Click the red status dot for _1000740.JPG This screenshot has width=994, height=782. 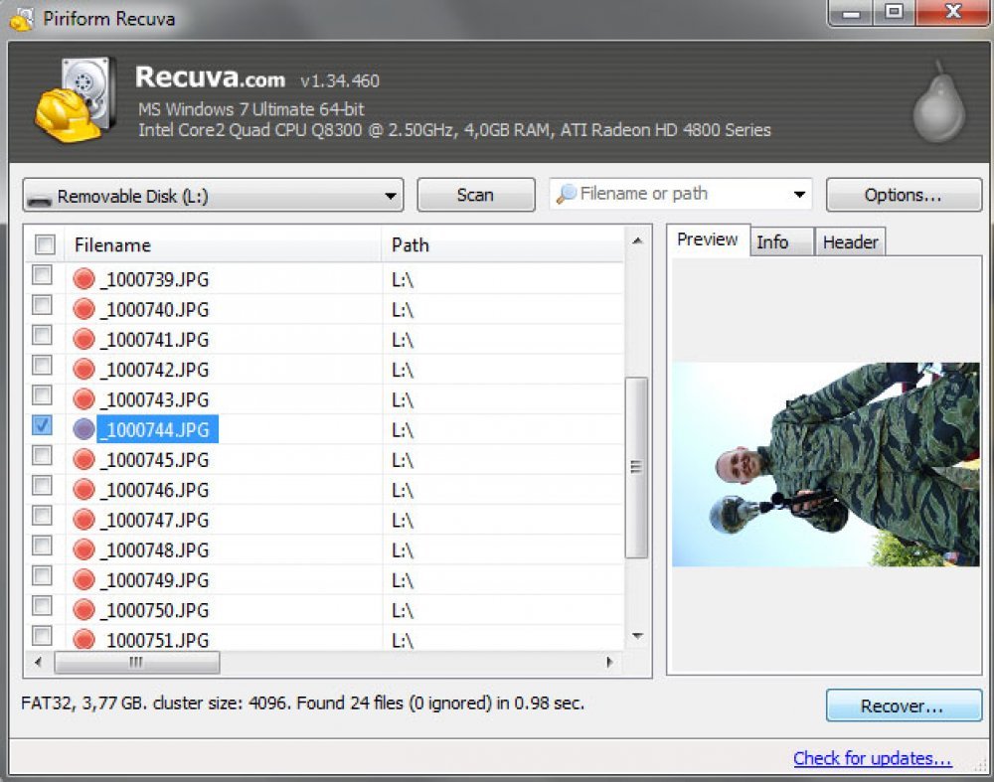83,309
